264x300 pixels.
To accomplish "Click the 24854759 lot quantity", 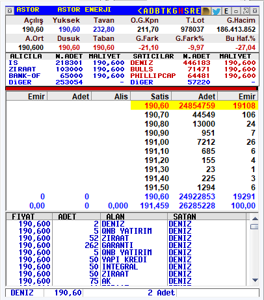I will click(x=197, y=106).
